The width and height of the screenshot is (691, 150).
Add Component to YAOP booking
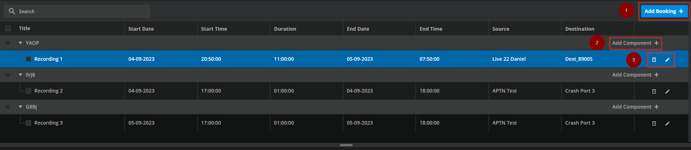[x=635, y=43]
